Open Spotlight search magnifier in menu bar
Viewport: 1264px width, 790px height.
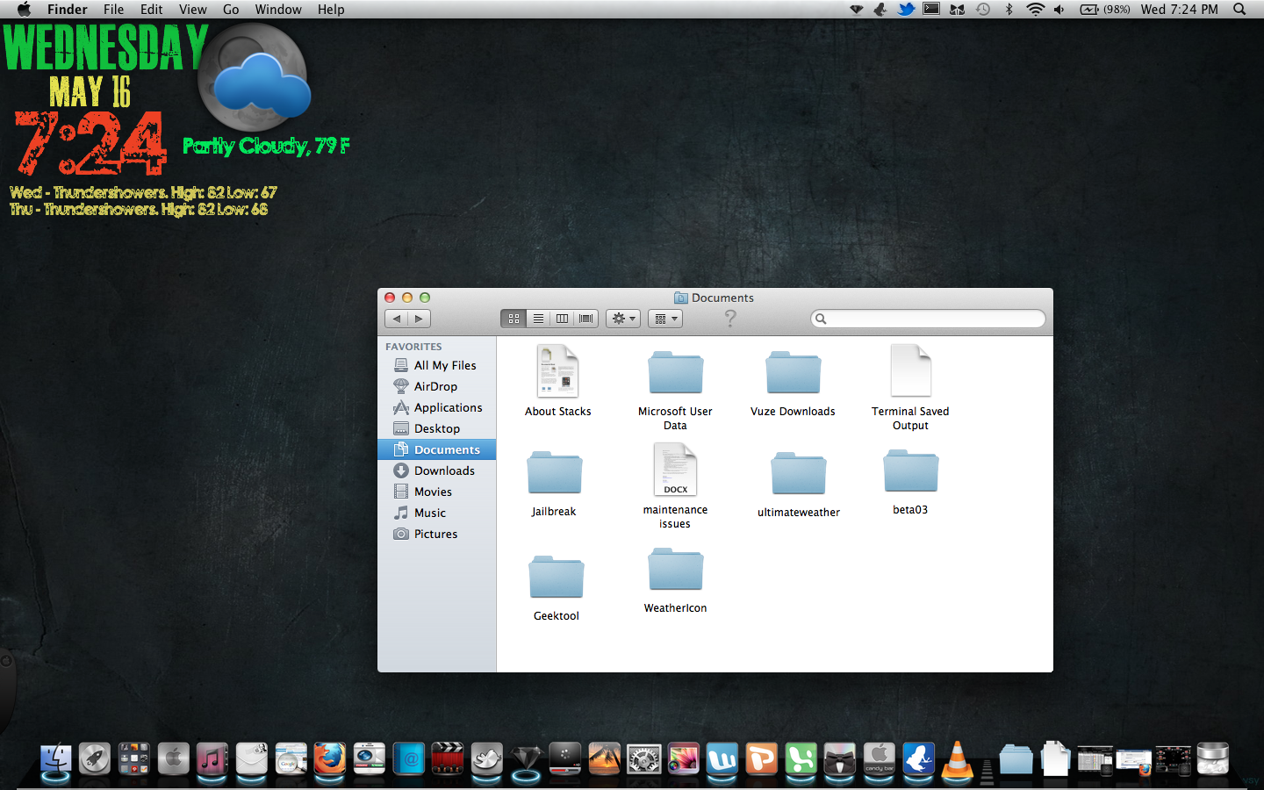click(x=1239, y=9)
